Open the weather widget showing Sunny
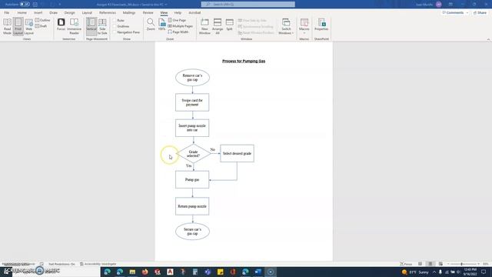The image size is (492, 277). tap(415, 272)
